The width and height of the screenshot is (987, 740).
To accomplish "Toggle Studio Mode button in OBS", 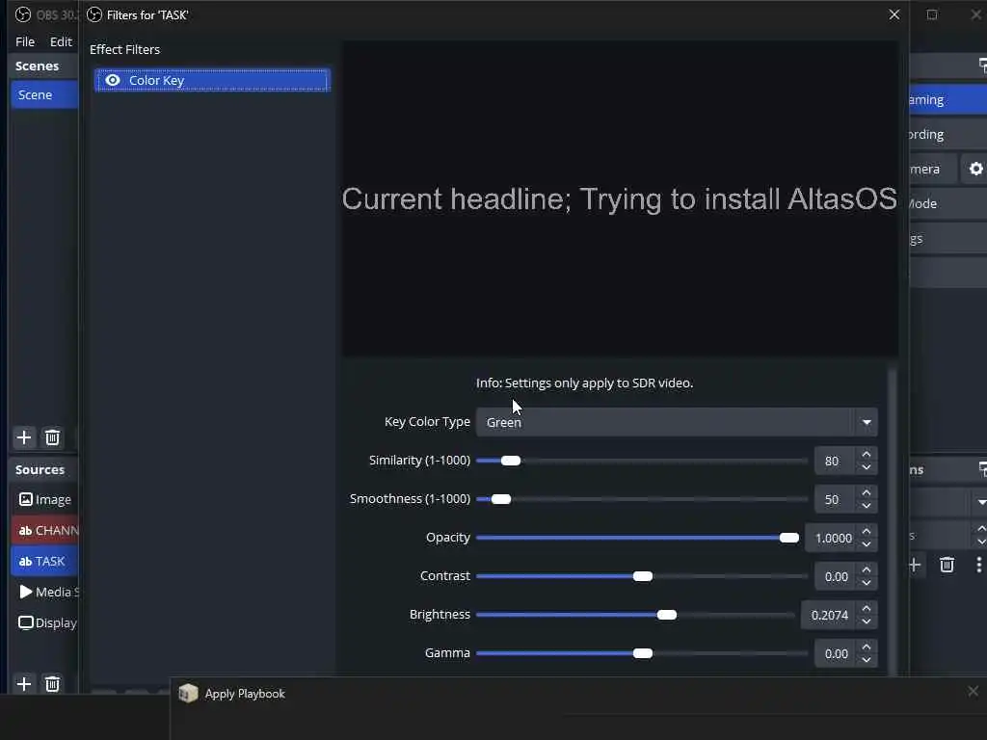I will click(x=948, y=204).
